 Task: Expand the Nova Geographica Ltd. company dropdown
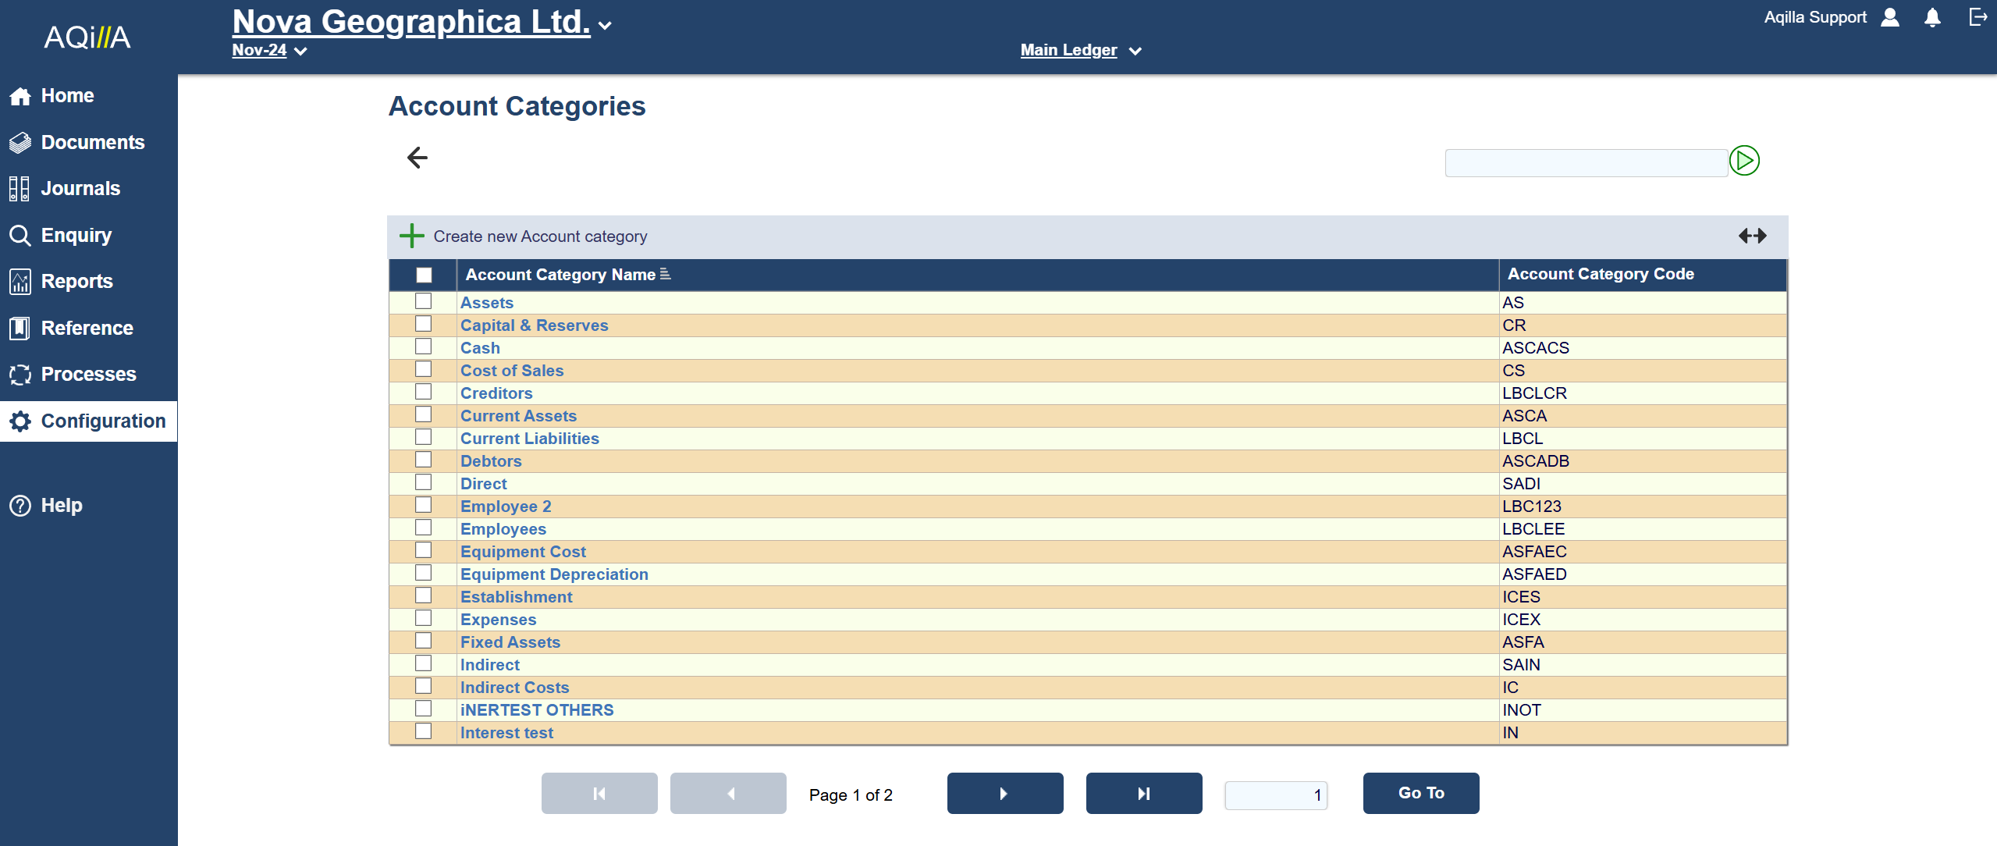click(605, 25)
